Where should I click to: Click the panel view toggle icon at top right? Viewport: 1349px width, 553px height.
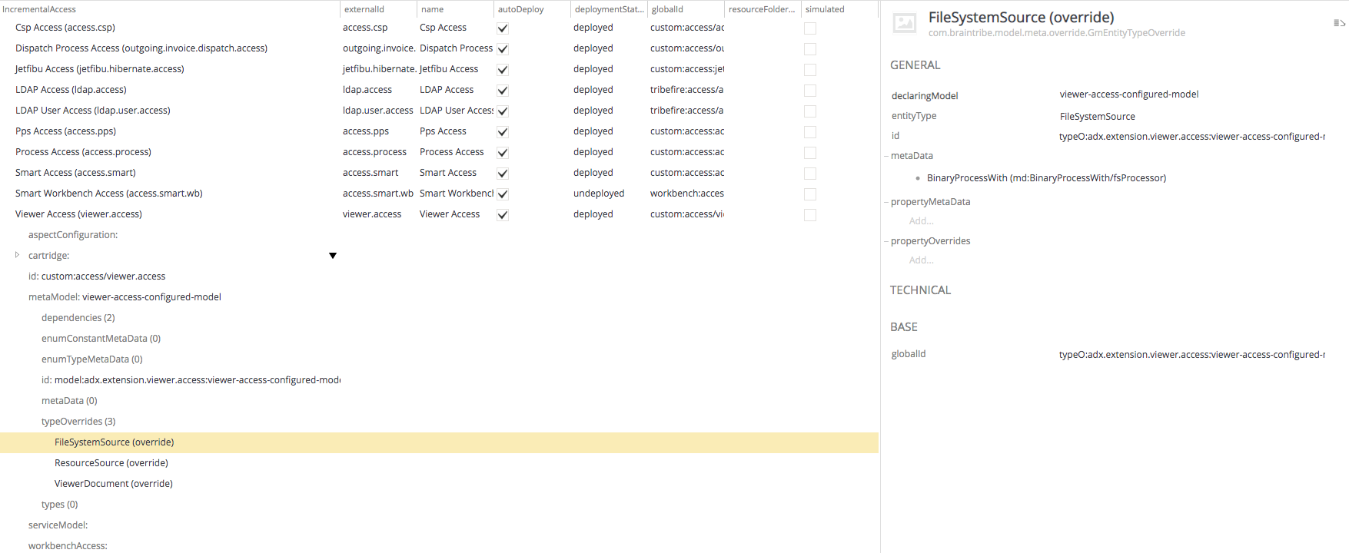click(1338, 23)
